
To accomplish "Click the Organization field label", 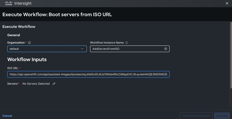I will (16, 43).
